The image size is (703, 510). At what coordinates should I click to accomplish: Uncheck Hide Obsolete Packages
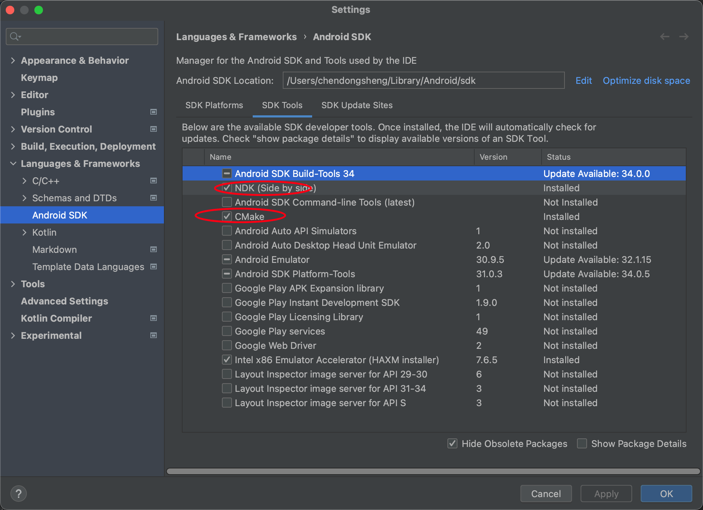tap(453, 444)
